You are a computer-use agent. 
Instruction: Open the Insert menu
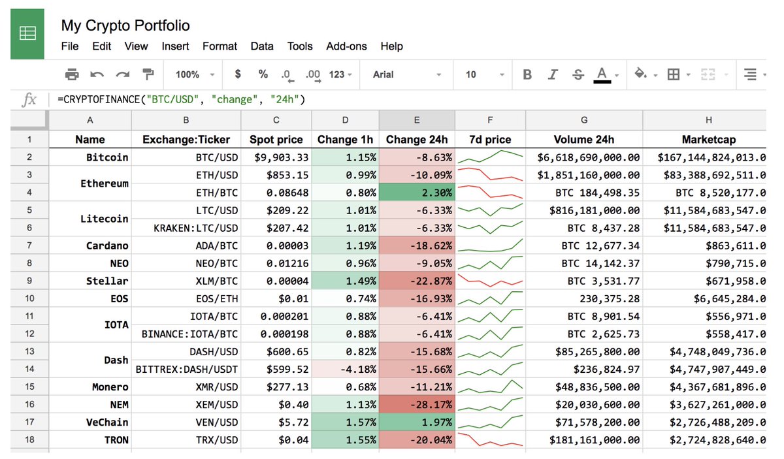(175, 46)
